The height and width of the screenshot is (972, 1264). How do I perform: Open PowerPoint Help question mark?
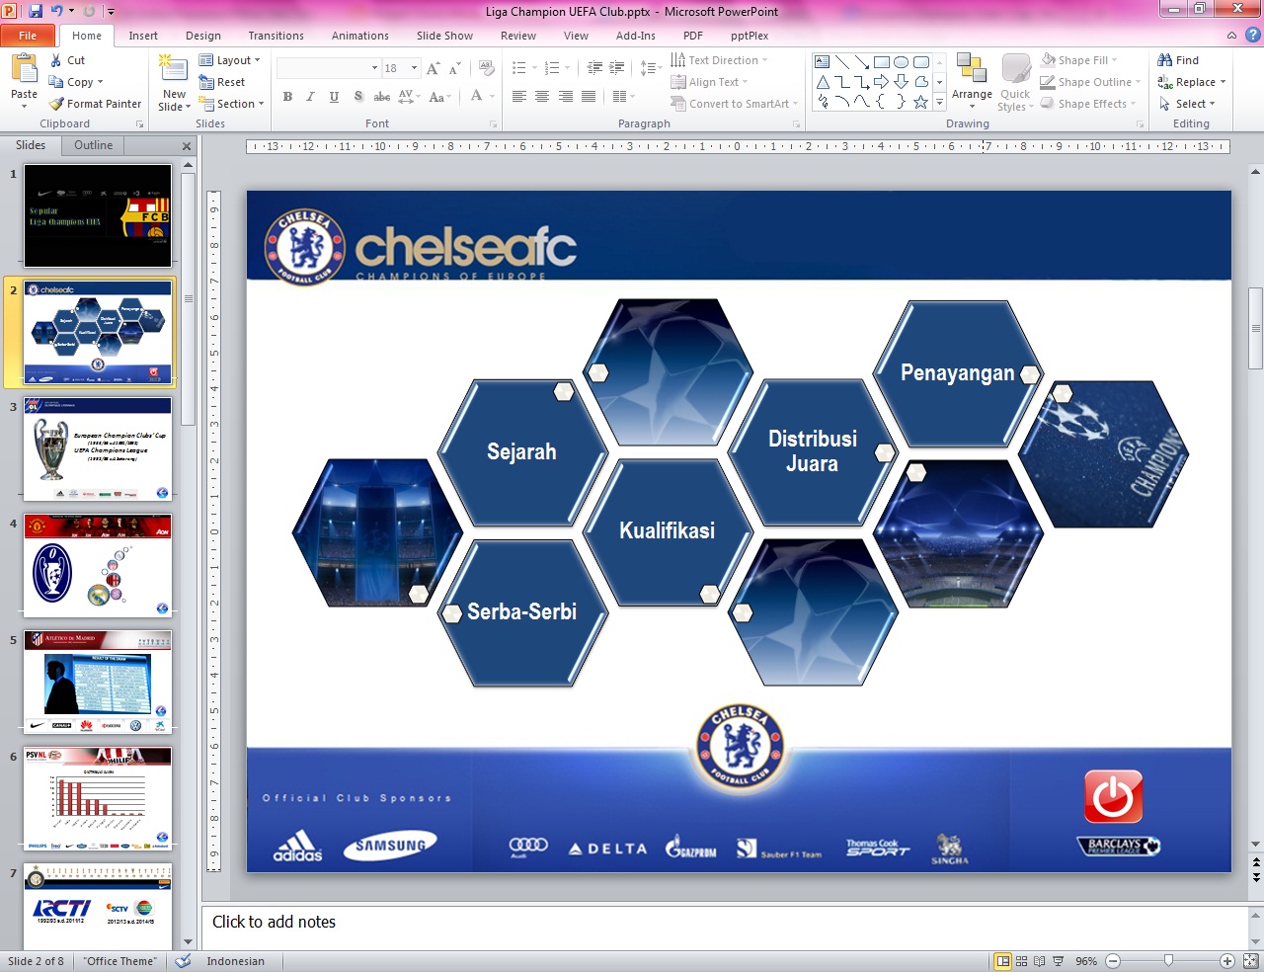point(1252,35)
